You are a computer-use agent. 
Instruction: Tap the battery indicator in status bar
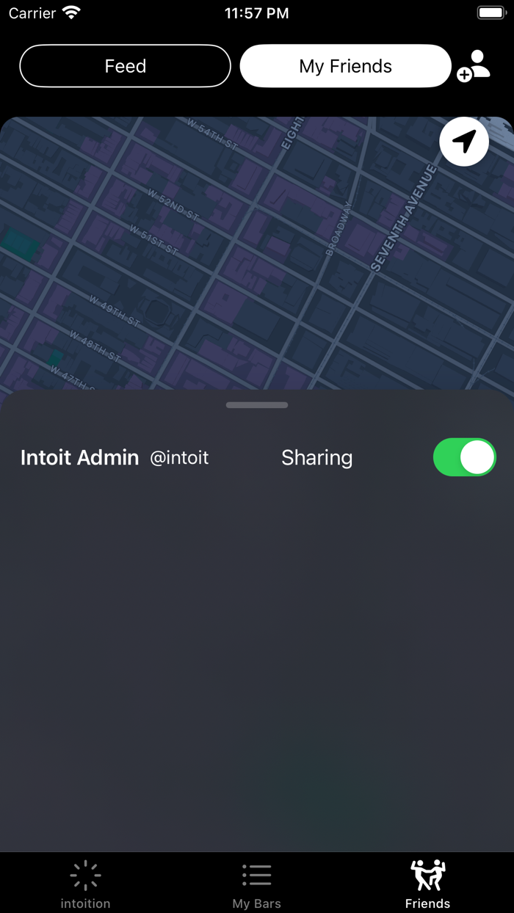click(491, 12)
